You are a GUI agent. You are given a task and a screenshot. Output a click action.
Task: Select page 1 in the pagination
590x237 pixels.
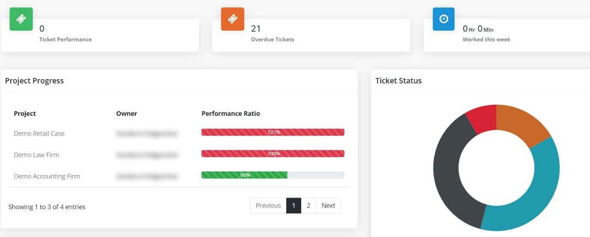[294, 205]
